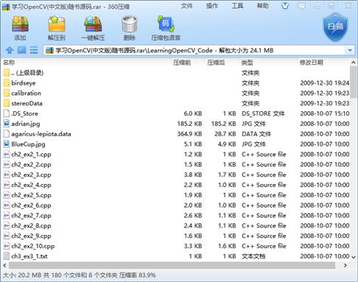Viewport: 358px width, 282px height.
Task: Select file ch2_ex2_6.cpp
Action: 31,205
